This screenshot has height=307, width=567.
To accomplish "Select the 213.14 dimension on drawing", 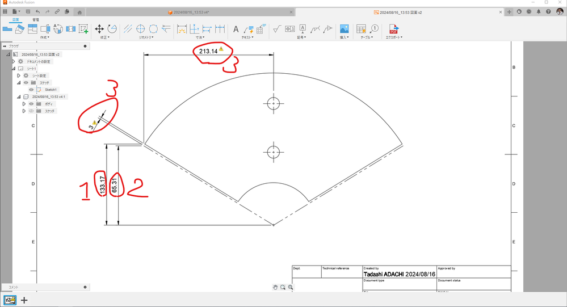I will [x=208, y=51].
